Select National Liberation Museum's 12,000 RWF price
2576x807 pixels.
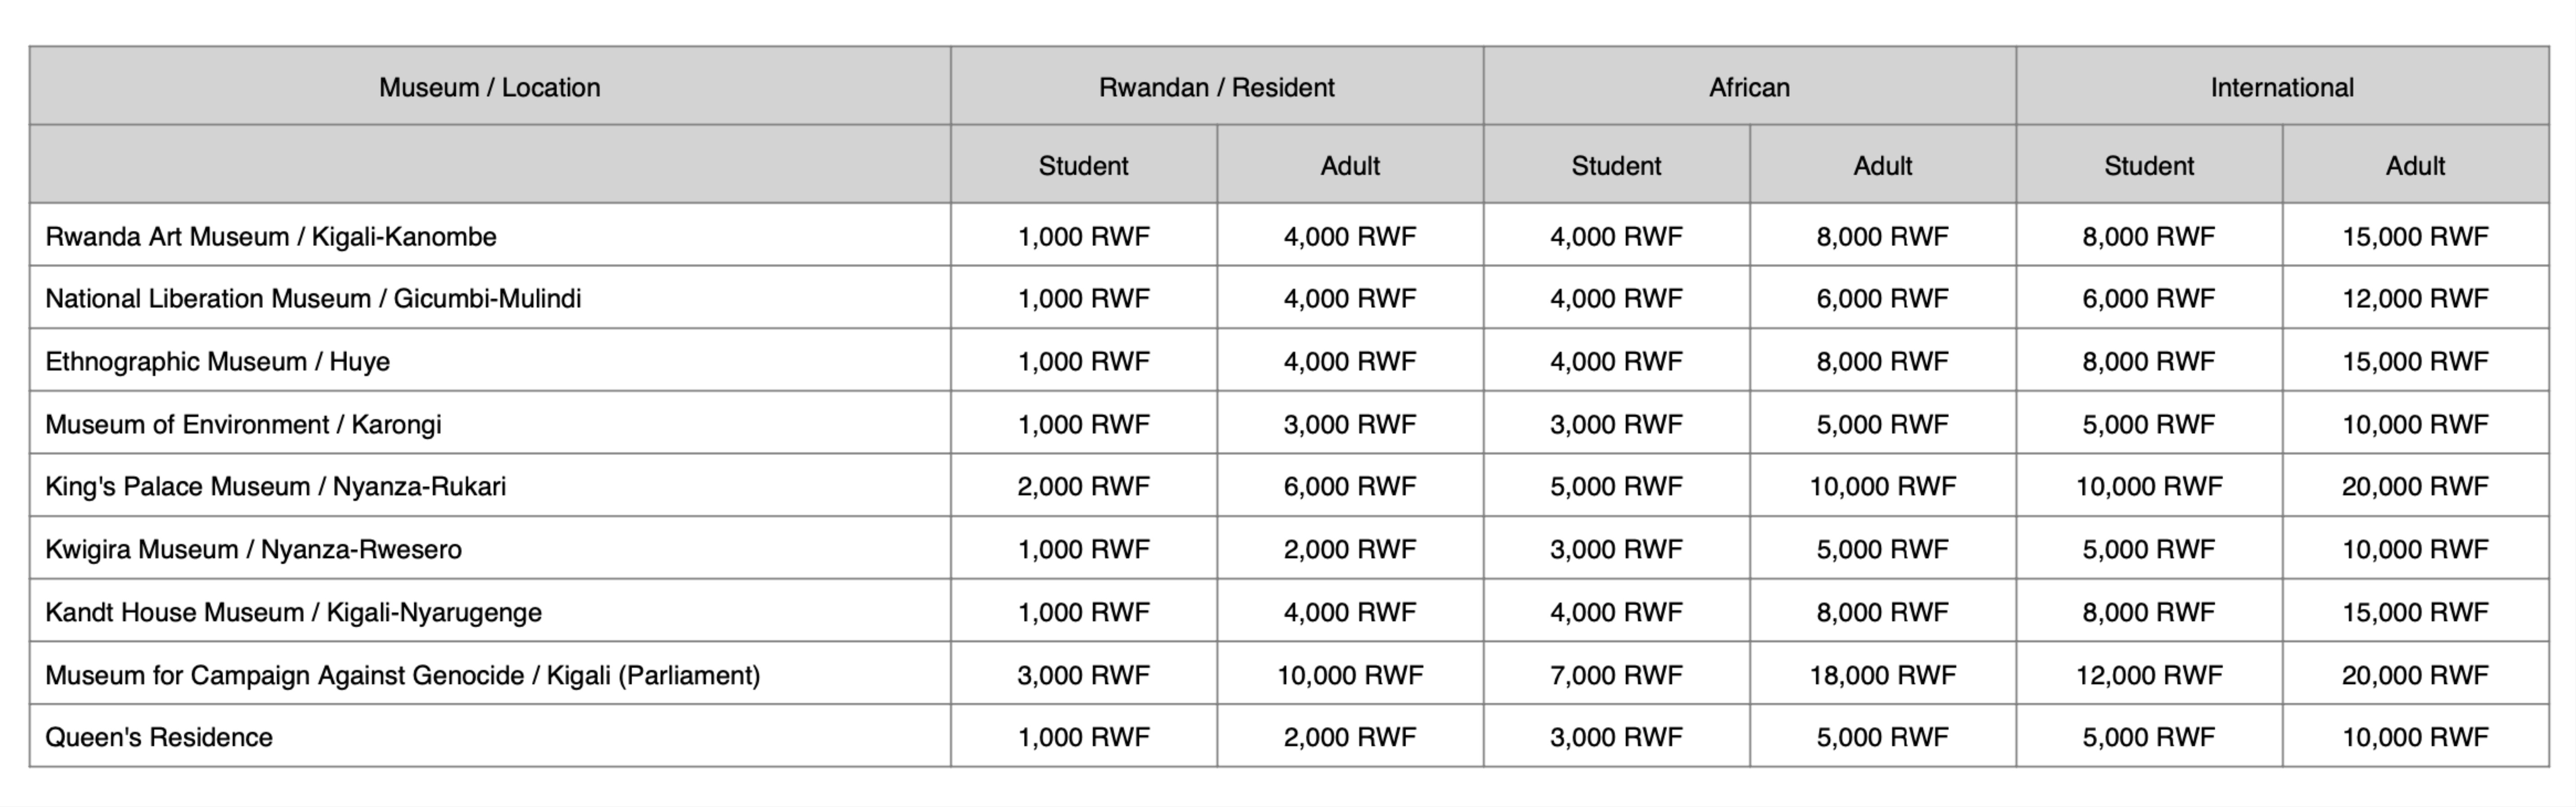2415,298
